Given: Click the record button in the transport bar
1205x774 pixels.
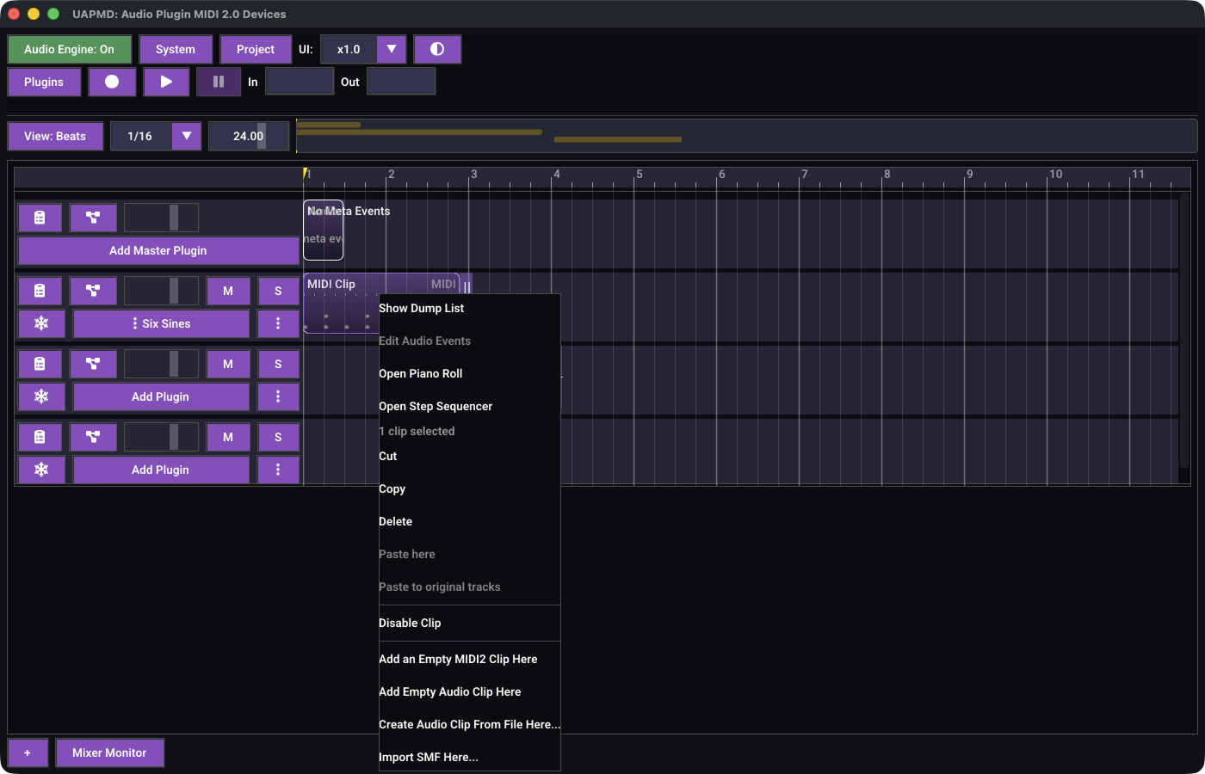Looking at the screenshot, I should point(112,82).
